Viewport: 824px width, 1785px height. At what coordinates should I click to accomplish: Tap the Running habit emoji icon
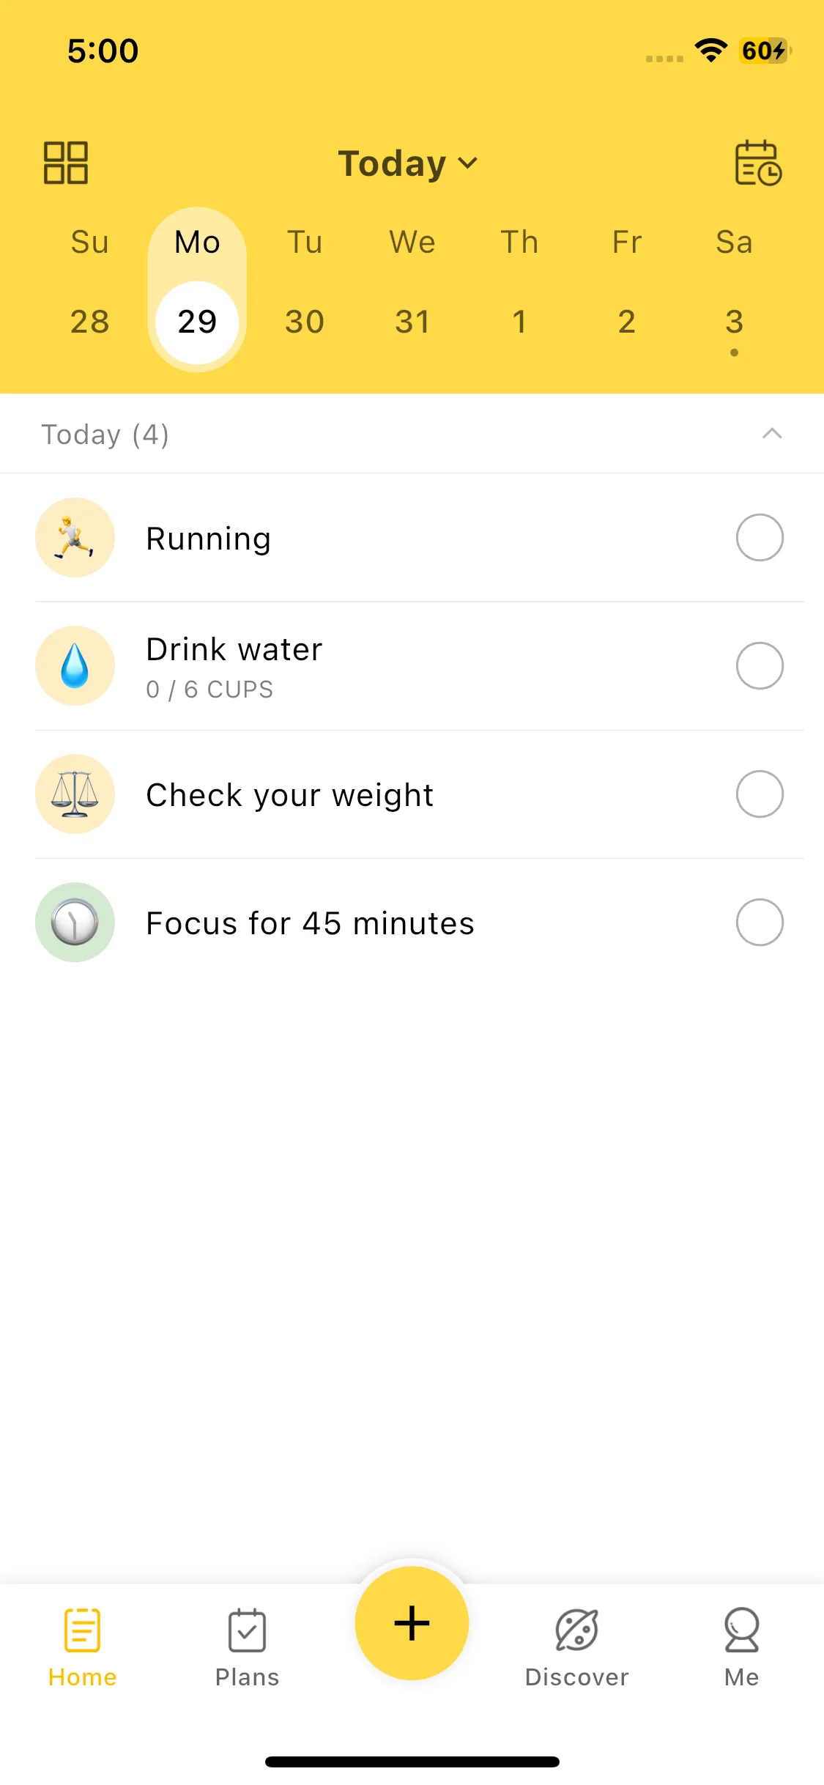pos(75,538)
